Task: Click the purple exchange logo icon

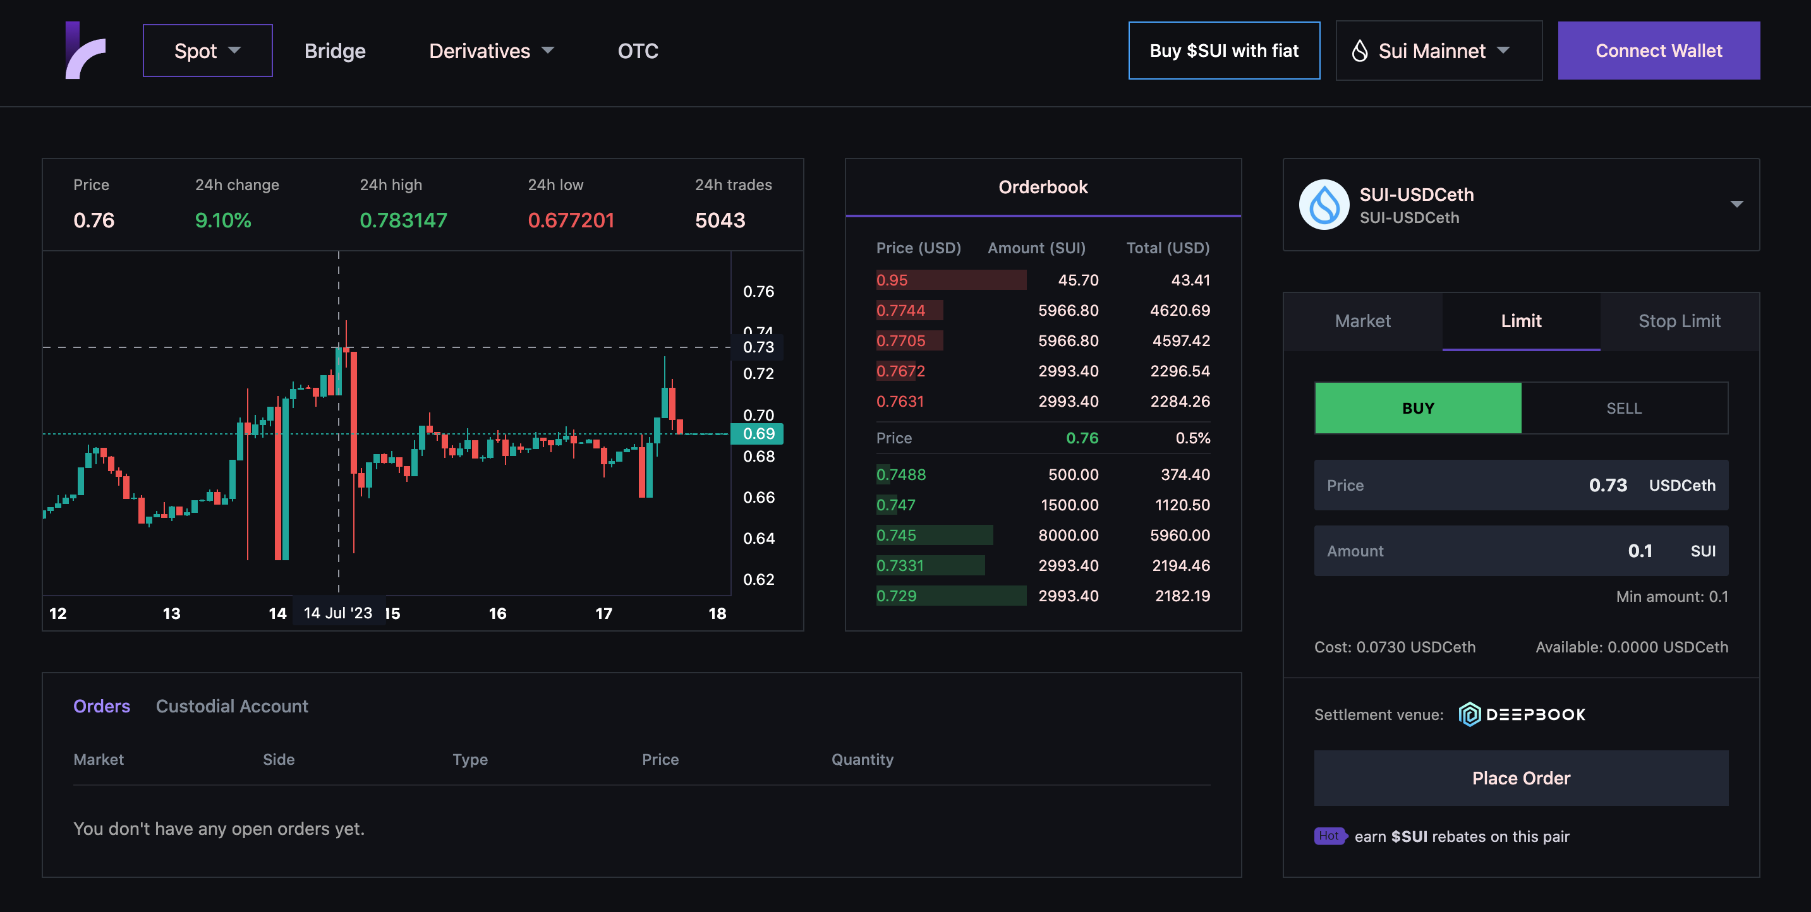Action: pos(85,51)
